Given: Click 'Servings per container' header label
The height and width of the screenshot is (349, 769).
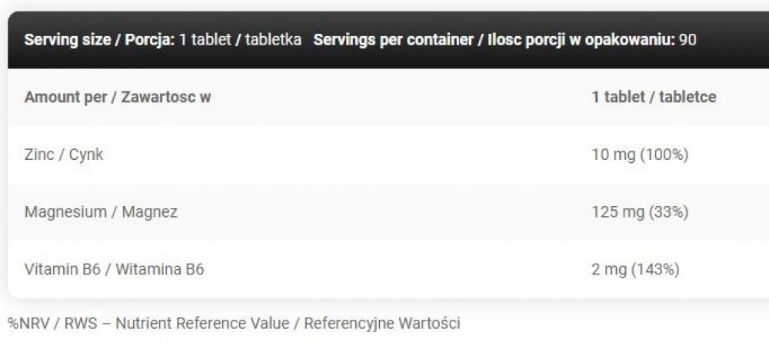Looking at the screenshot, I should pyautogui.click(x=394, y=39).
